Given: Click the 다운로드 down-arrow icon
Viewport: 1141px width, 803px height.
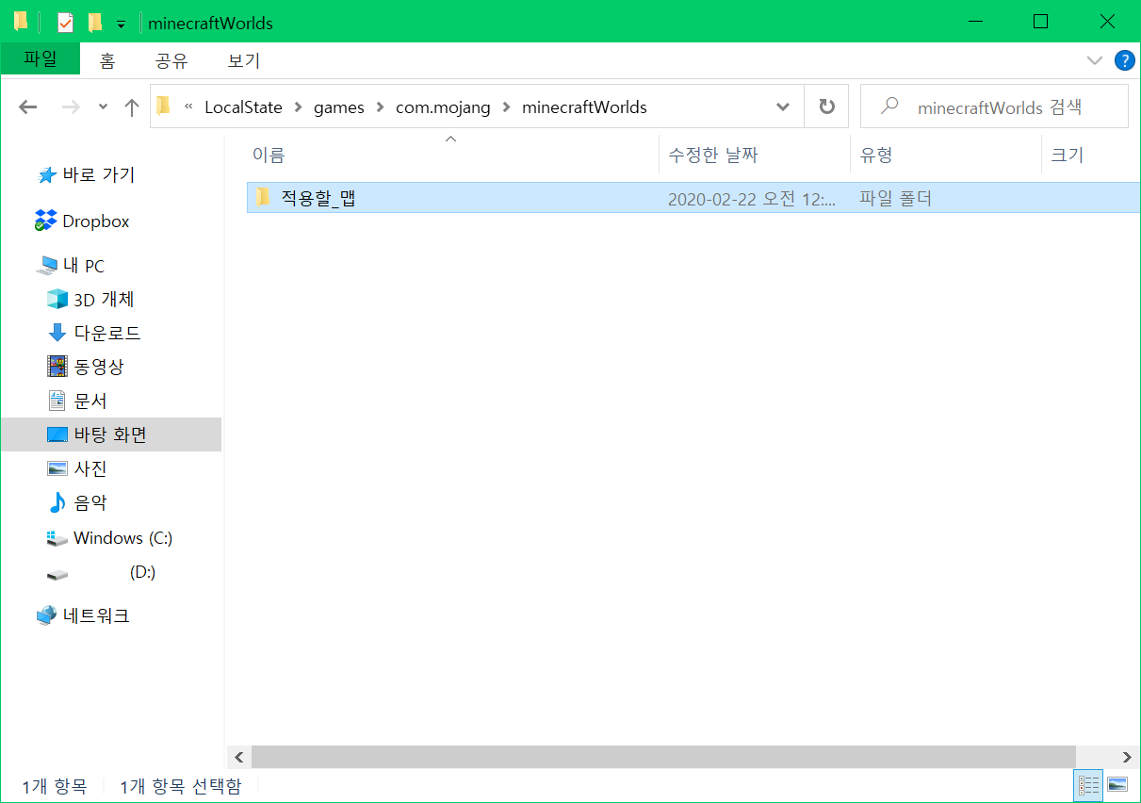Looking at the screenshot, I should point(57,333).
